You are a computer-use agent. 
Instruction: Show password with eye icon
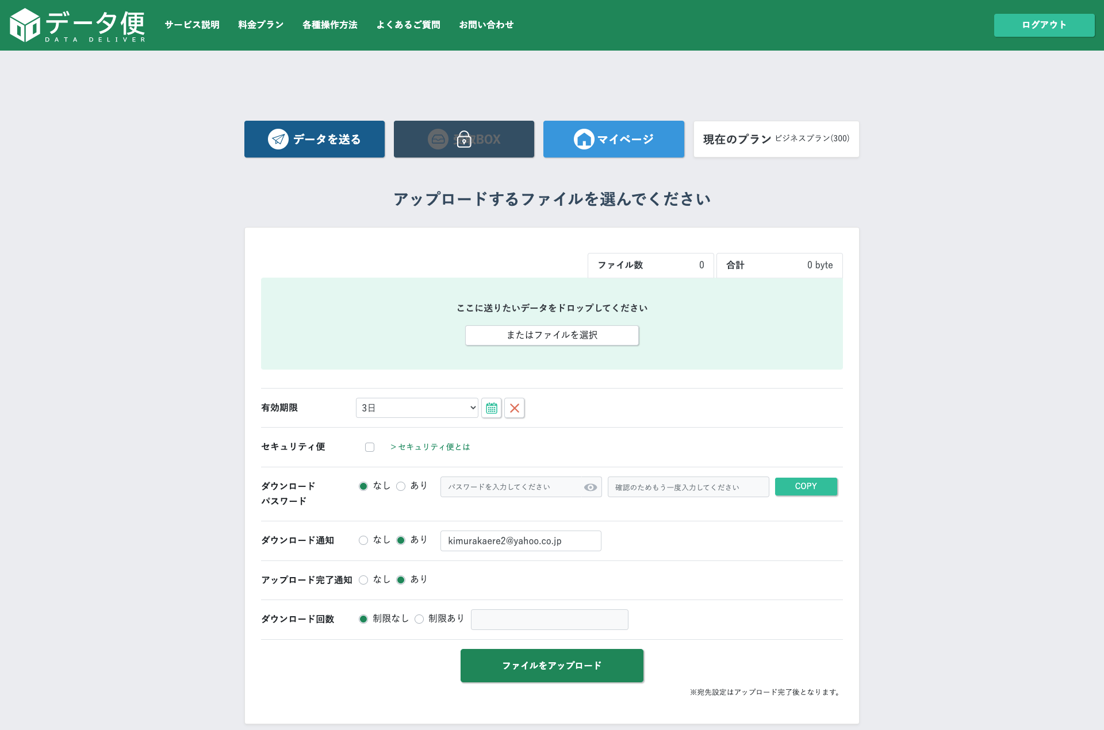pyautogui.click(x=590, y=487)
